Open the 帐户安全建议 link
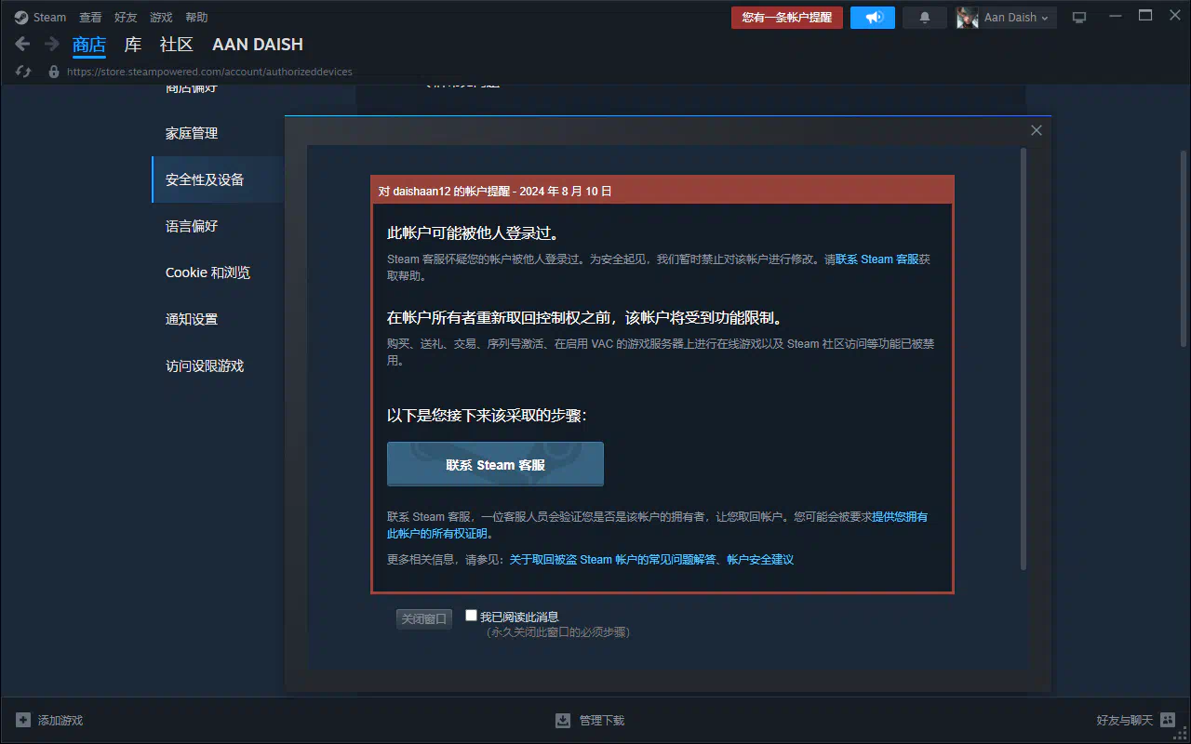 click(x=760, y=560)
